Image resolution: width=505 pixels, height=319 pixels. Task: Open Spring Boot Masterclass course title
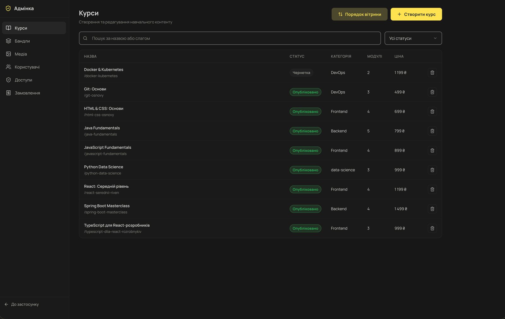tap(107, 206)
